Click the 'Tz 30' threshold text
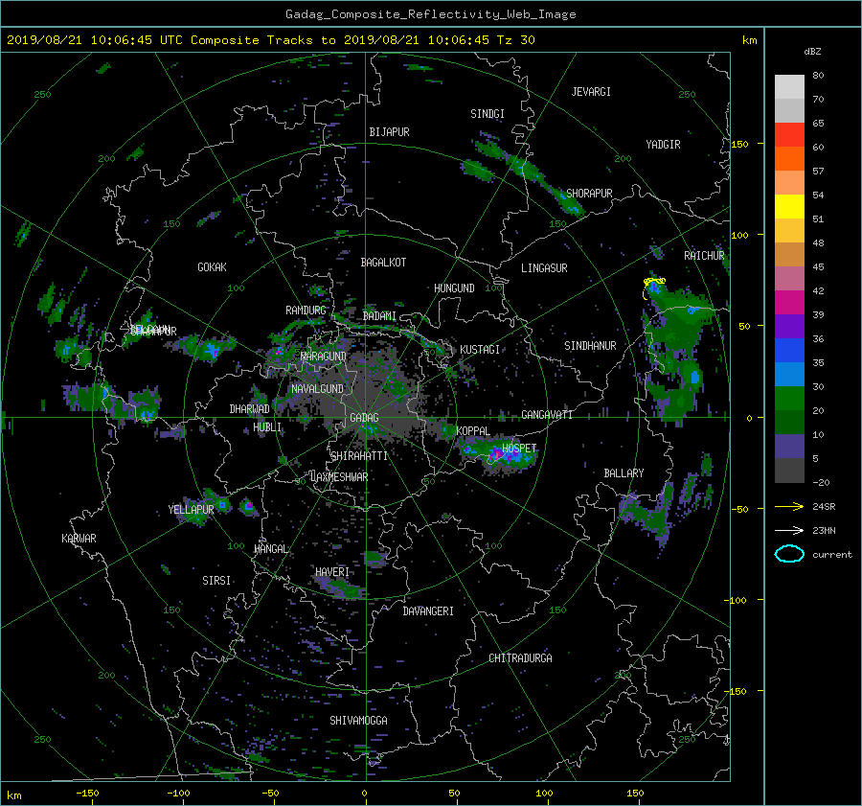Image resolution: width=862 pixels, height=806 pixels. tap(515, 39)
